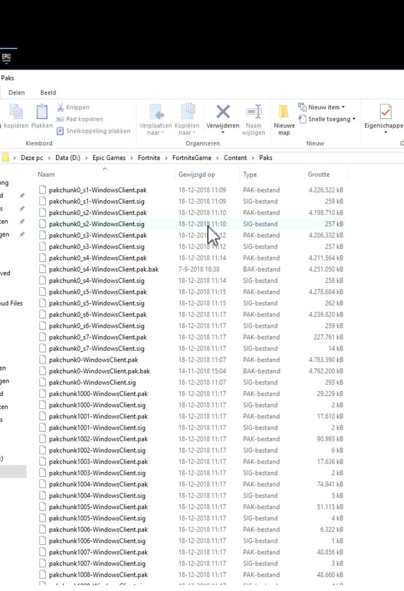Click the Plakken clipboard icon
This screenshot has height=591, width=404.
click(x=42, y=112)
